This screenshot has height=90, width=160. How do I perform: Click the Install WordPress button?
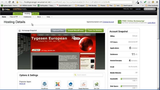point(75,30)
